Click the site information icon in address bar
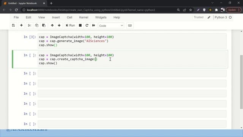The image size is (243, 137). 24,10
